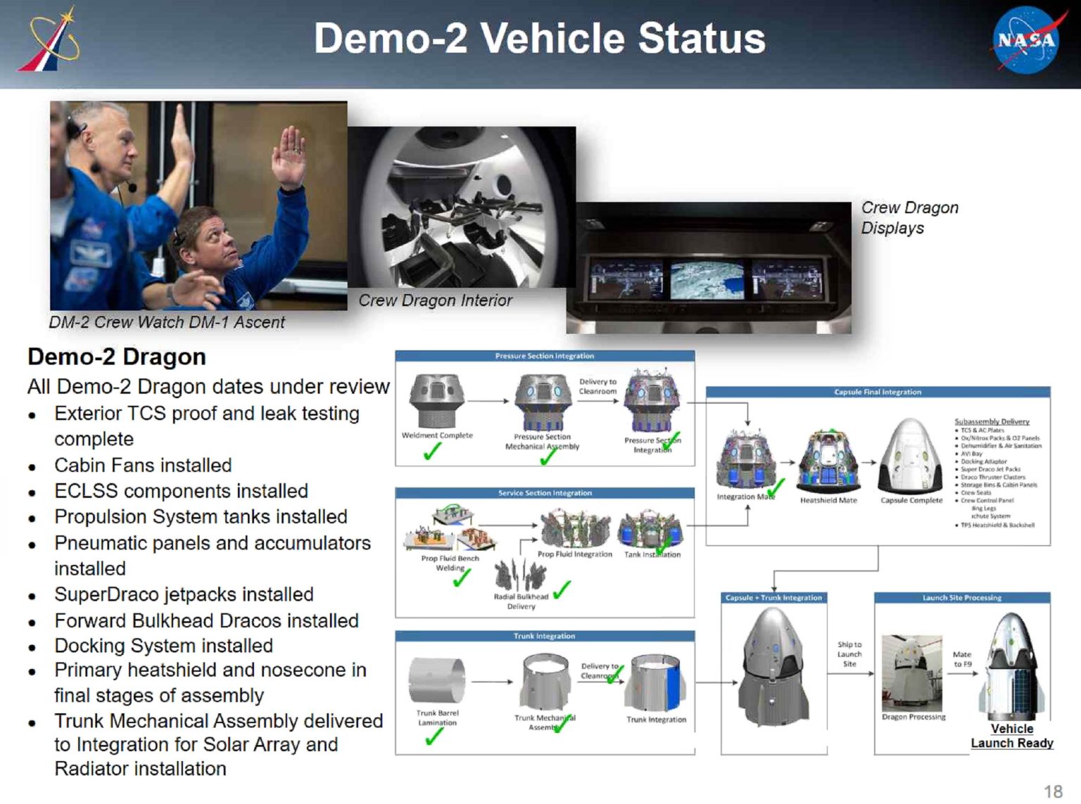Click the Heatshield Mate capsule image
The width and height of the screenshot is (1081, 804).
tap(828, 461)
